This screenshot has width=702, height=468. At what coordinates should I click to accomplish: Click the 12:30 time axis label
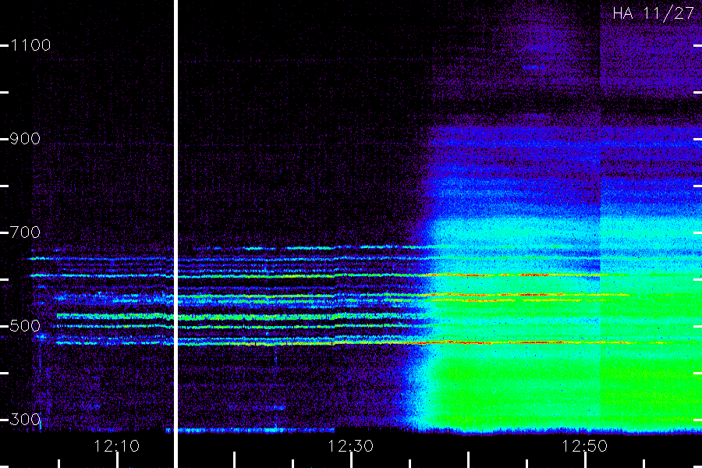click(x=350, y=446)
